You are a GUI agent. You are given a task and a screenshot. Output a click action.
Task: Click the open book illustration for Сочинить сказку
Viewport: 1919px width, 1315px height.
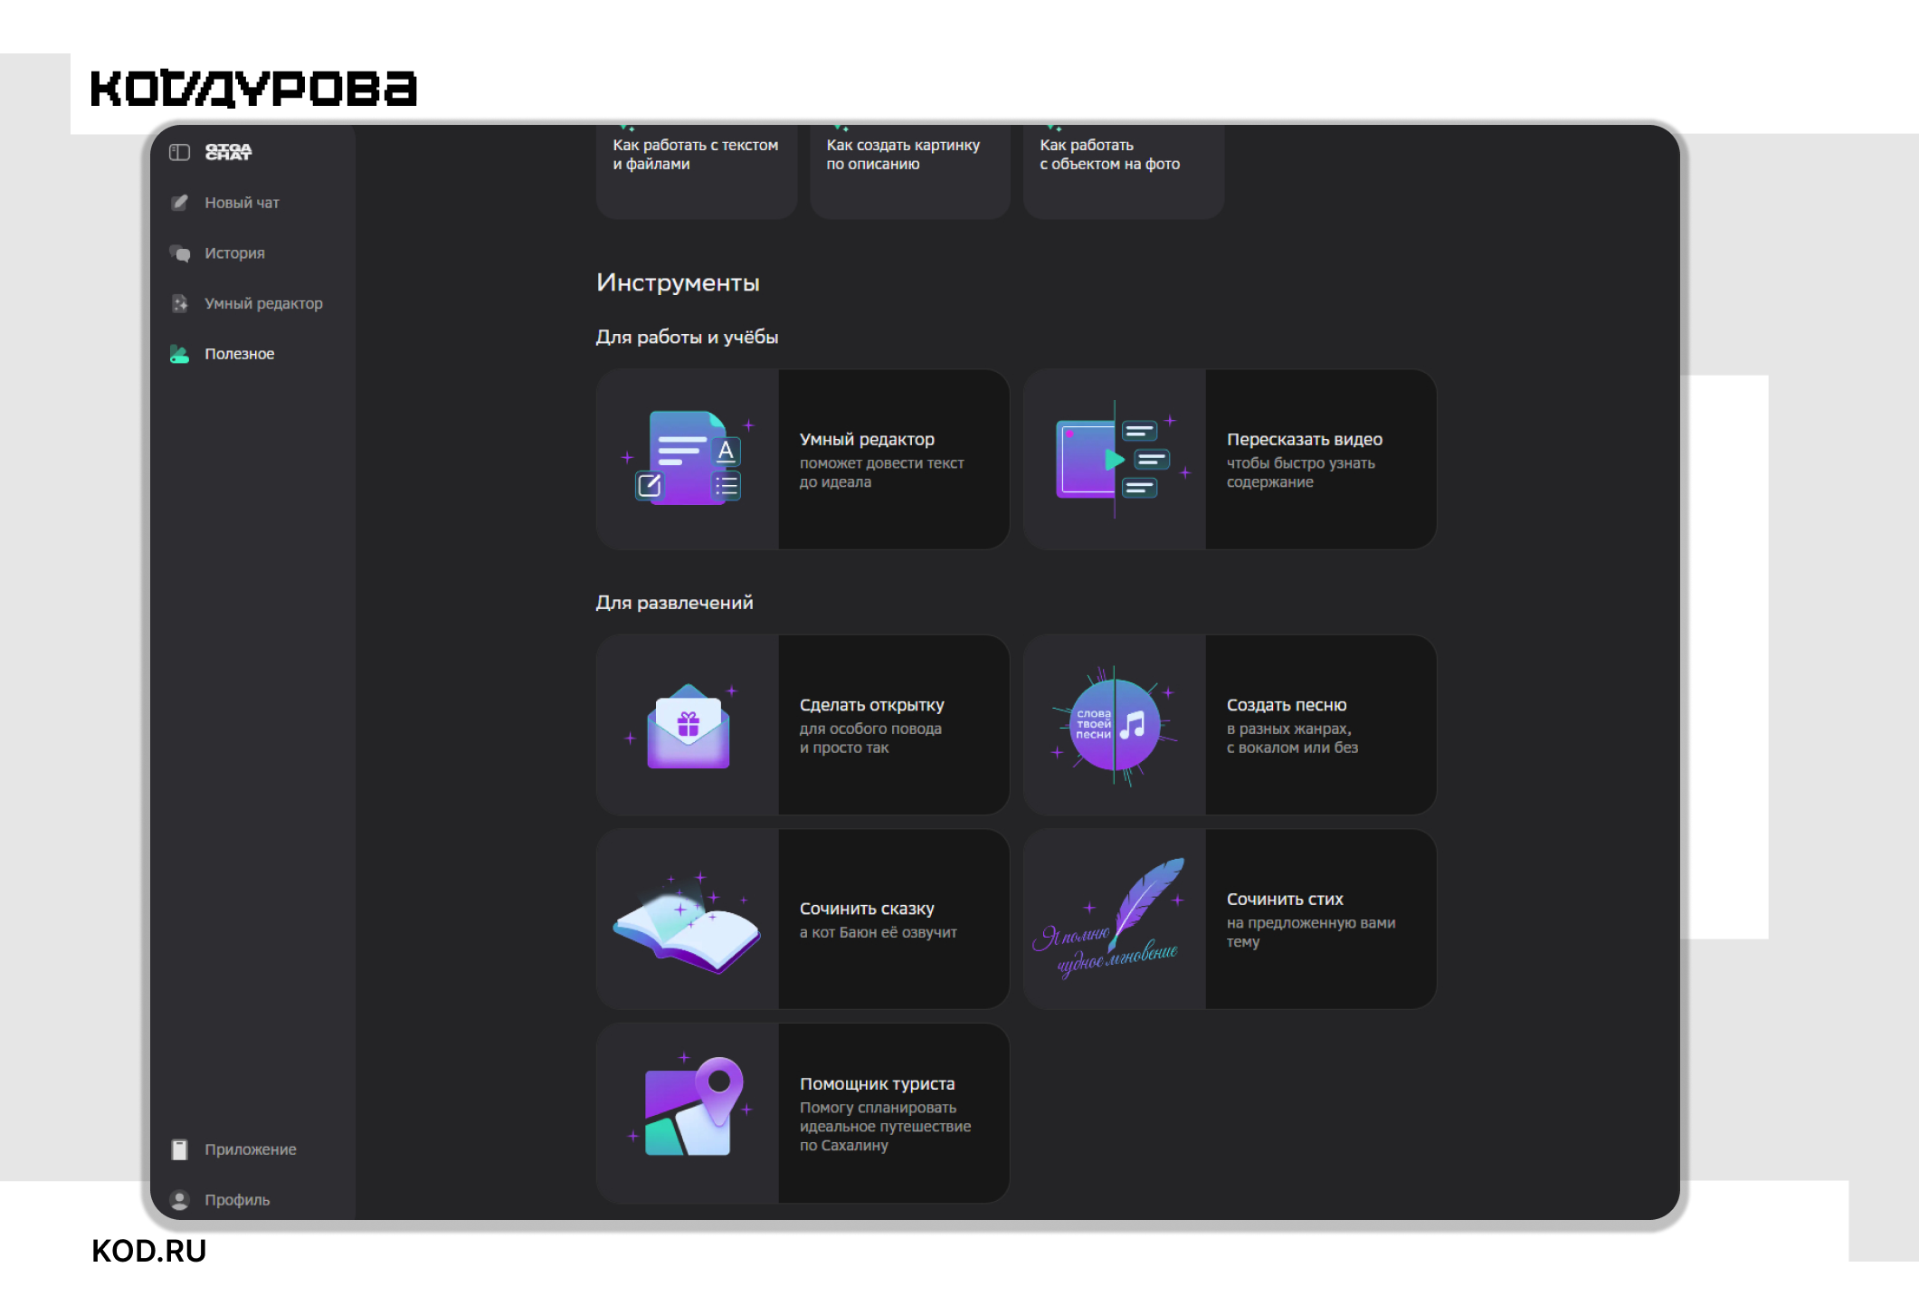pos(688,925)
